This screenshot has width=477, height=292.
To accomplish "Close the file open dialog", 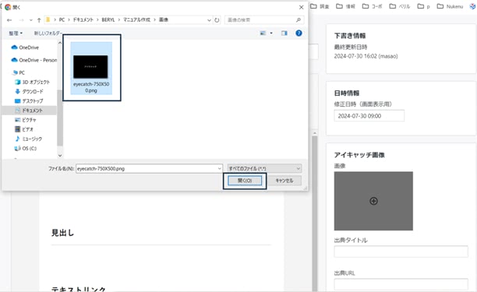I will [x=301, y=7].
